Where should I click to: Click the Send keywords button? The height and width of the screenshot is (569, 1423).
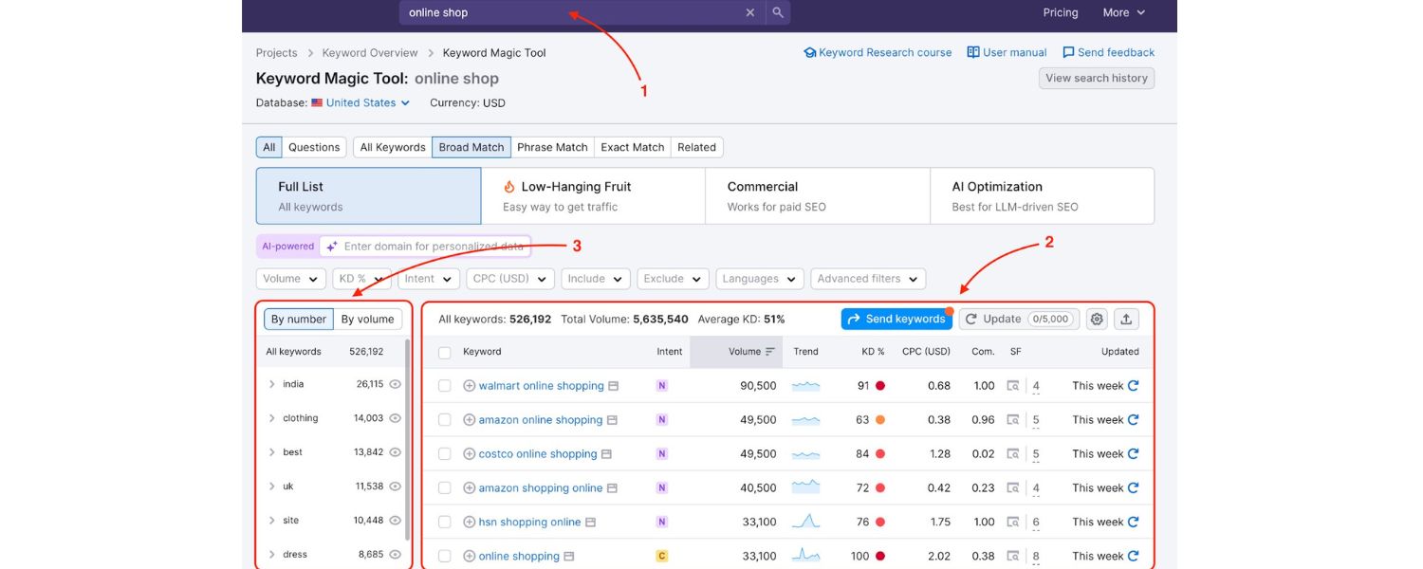point(896,319)
